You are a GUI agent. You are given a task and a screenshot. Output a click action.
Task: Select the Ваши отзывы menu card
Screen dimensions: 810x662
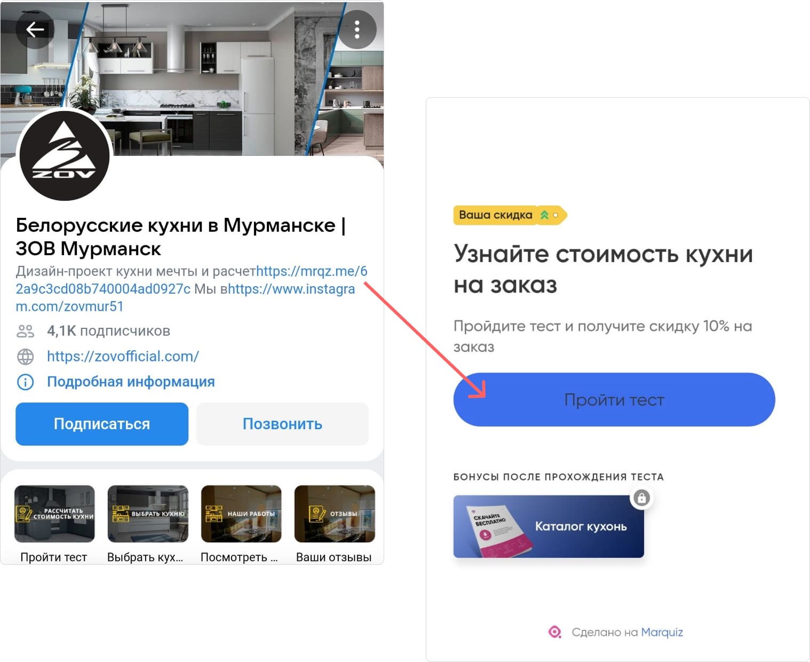334,514
